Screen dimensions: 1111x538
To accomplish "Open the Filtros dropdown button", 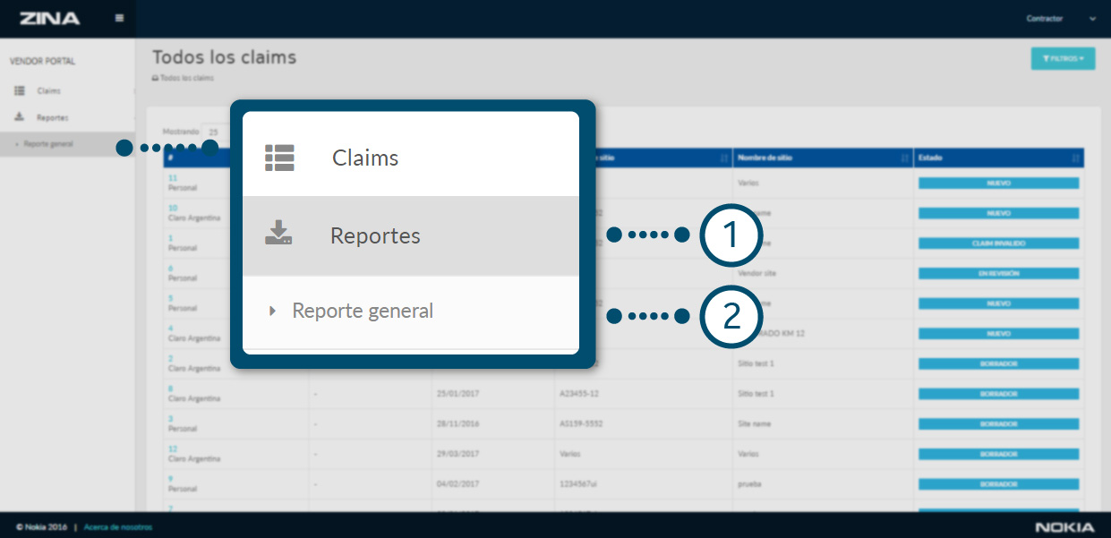I will [1063, 58].
